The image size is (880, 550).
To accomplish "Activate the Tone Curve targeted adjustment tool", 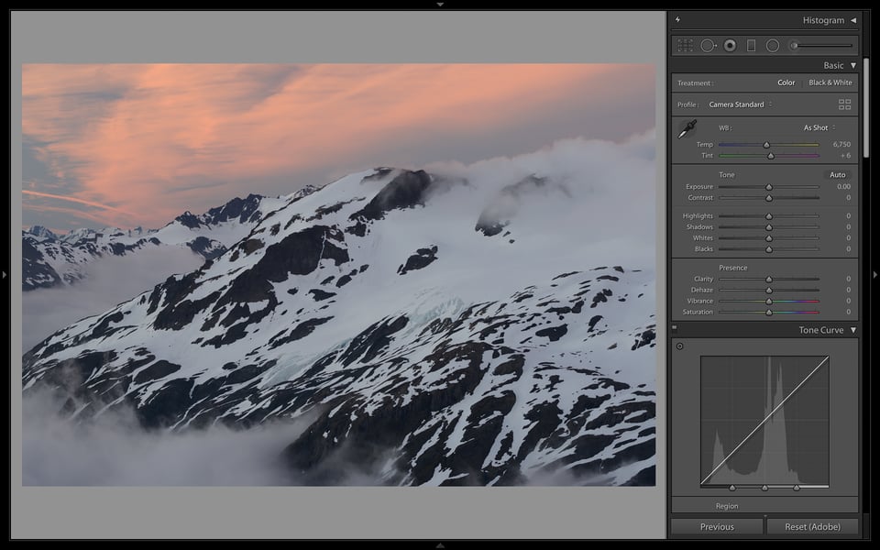I will coord(679,346).
